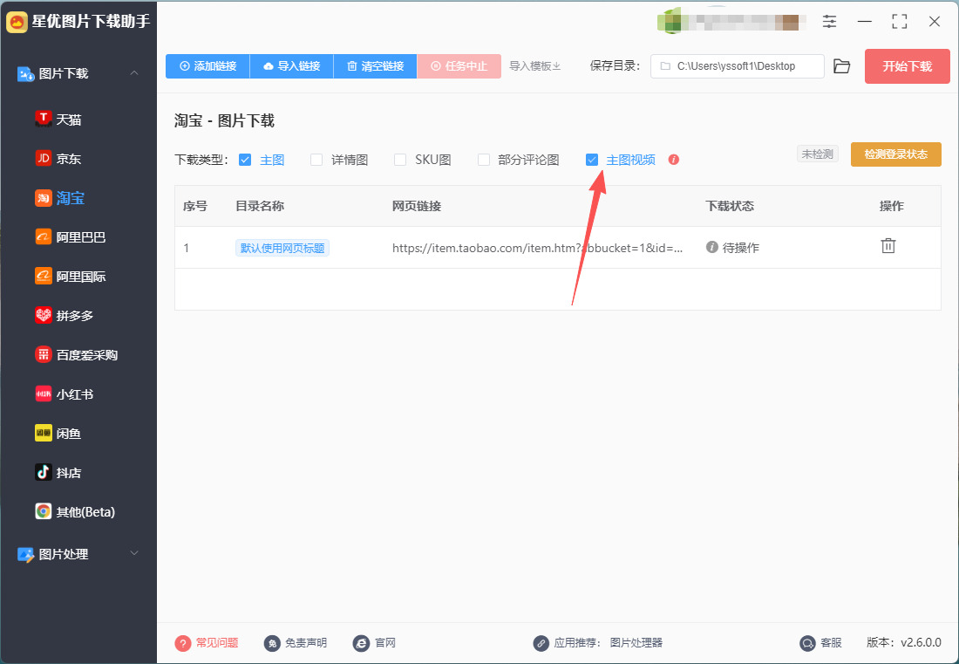Click the 目录名称 column header
Screen dimensions: 959x664
[260, 206]
